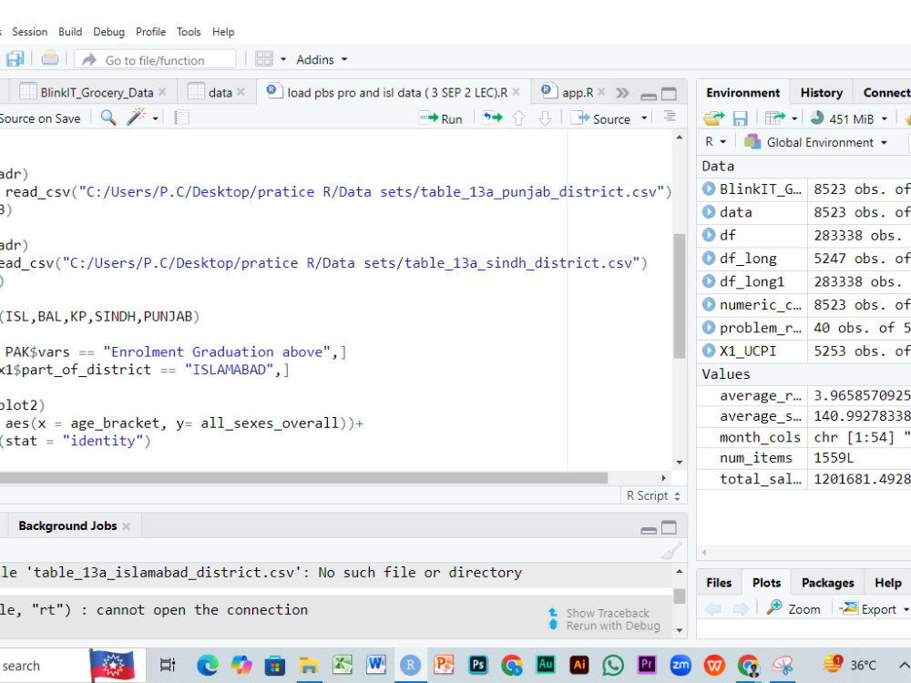Click the Zoom plot button
Screen dimensions: 911x683
coord(793,608)
